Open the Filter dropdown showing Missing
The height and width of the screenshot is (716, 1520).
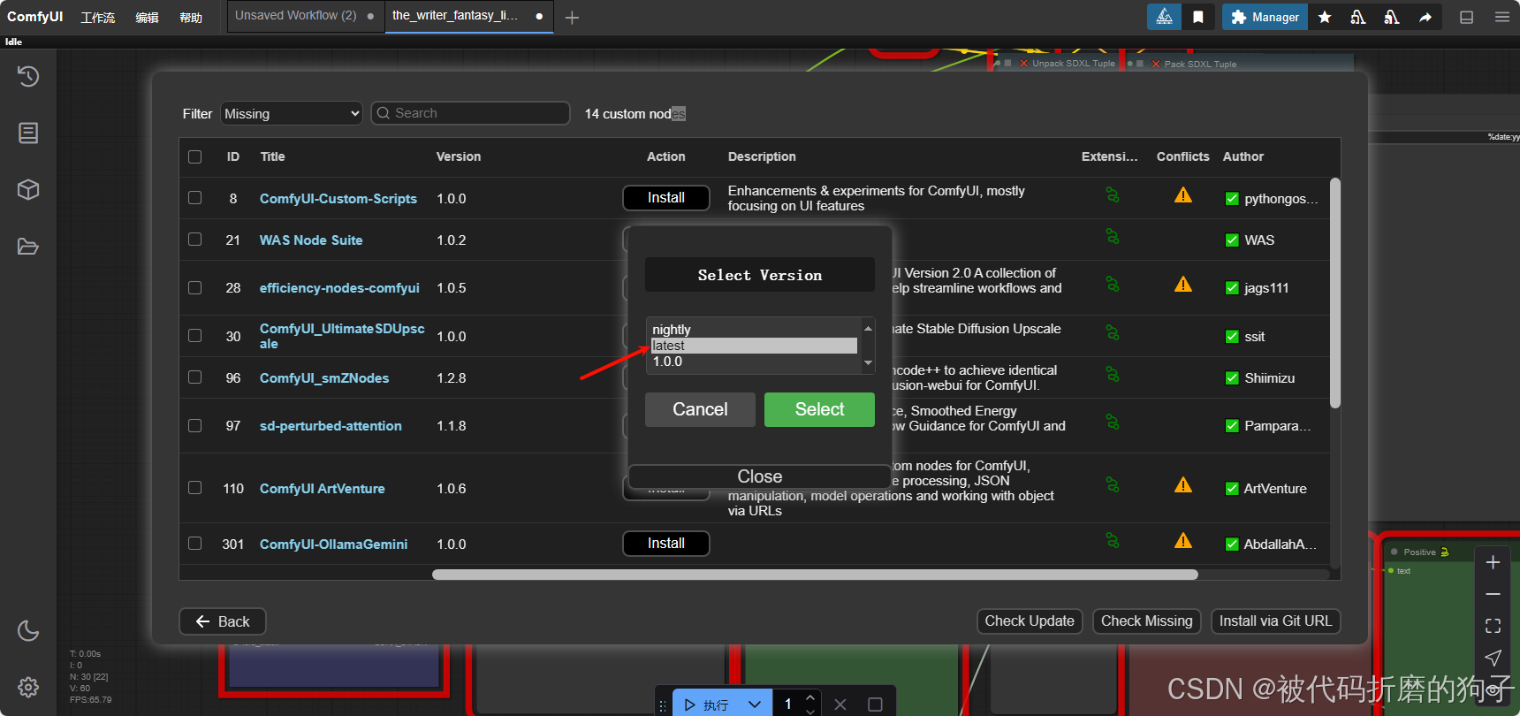[x=292, y=113]
